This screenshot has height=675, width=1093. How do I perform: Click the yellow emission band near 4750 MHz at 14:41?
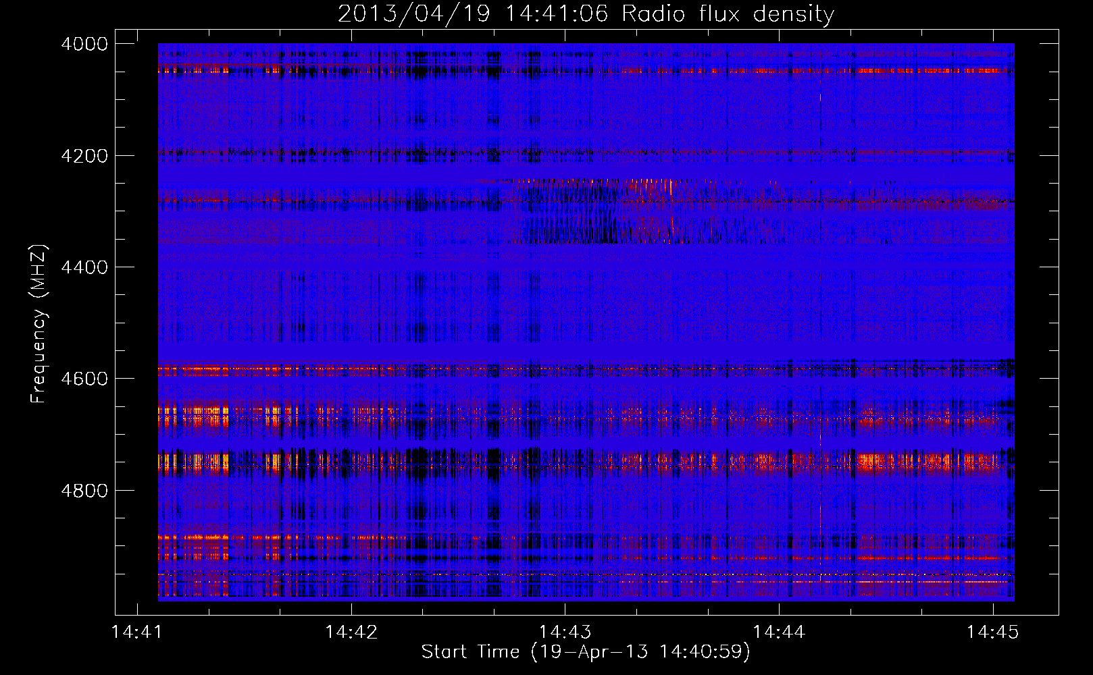(193, 462)
